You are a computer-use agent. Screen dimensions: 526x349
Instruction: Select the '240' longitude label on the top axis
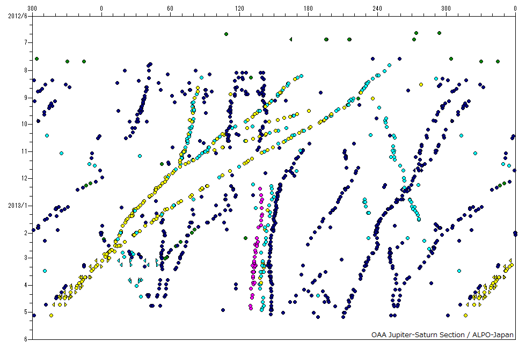tap(377, 9)
